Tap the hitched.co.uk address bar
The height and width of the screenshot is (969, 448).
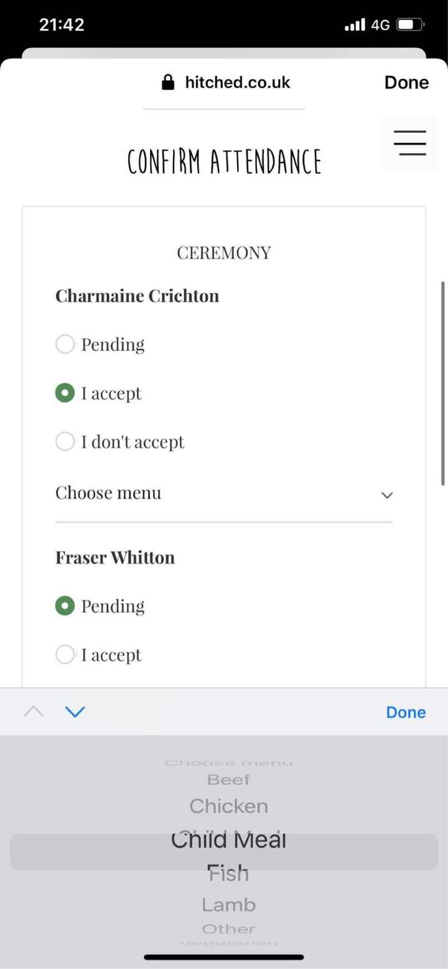click(236, 82)
